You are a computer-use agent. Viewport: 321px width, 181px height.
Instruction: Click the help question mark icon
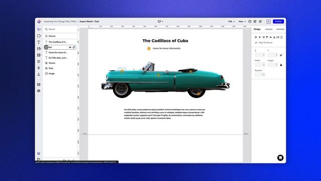point(250,21)
